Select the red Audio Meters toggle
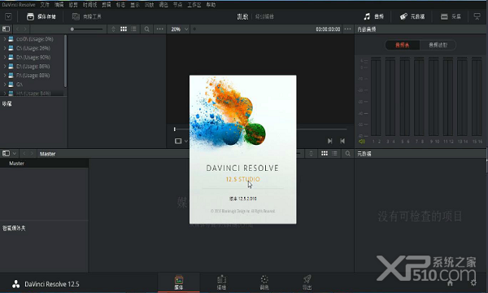 pyautogui.click(x=403, y=45)
